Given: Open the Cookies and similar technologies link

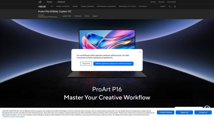Looking at the screenshot, I should click(13, 117).
